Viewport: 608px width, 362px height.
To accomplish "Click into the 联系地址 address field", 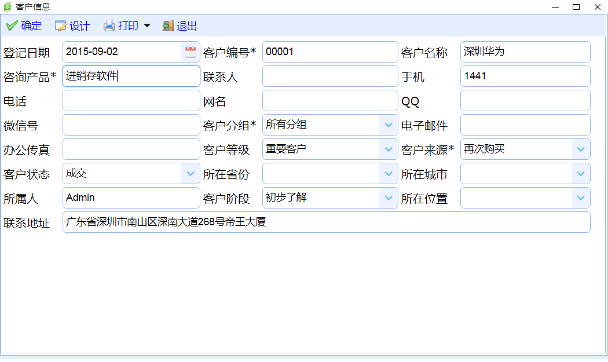I will [x=325, y=222].
